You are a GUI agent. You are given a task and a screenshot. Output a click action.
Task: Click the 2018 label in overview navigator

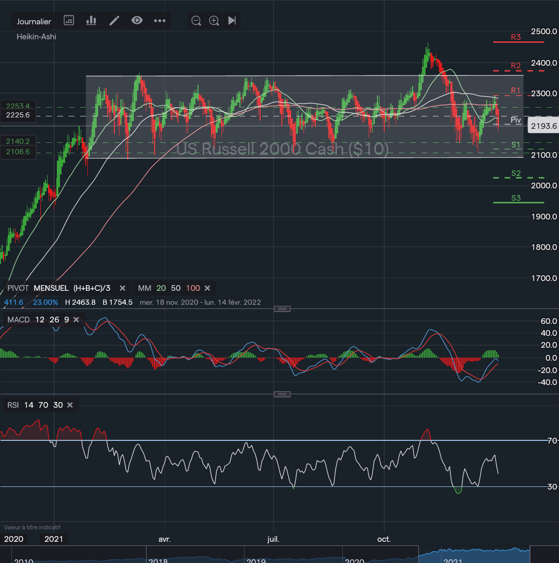pos(158,560)
